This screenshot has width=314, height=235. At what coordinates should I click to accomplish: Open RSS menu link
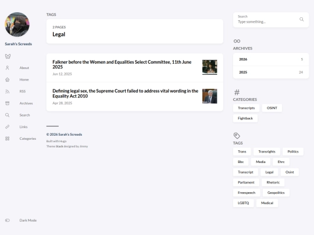click(x=23, y=91)
